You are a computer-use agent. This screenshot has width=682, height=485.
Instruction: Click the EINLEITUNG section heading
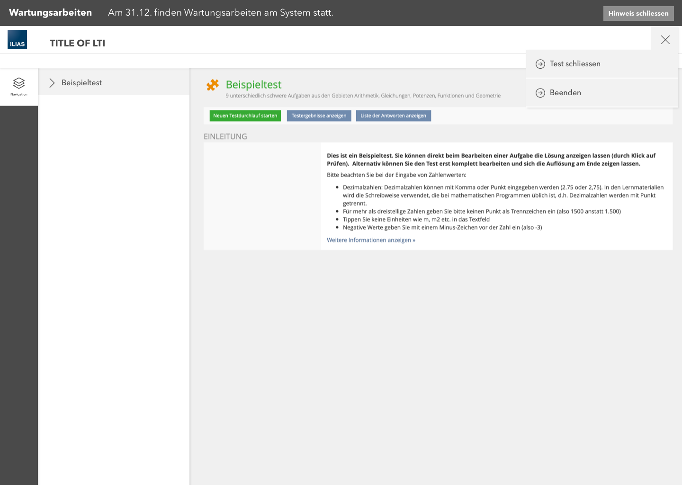click(x=225, y=136)
